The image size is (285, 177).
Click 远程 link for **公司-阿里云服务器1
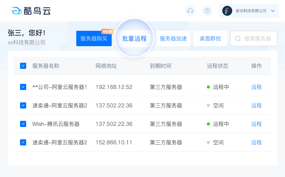coord(256,87)
